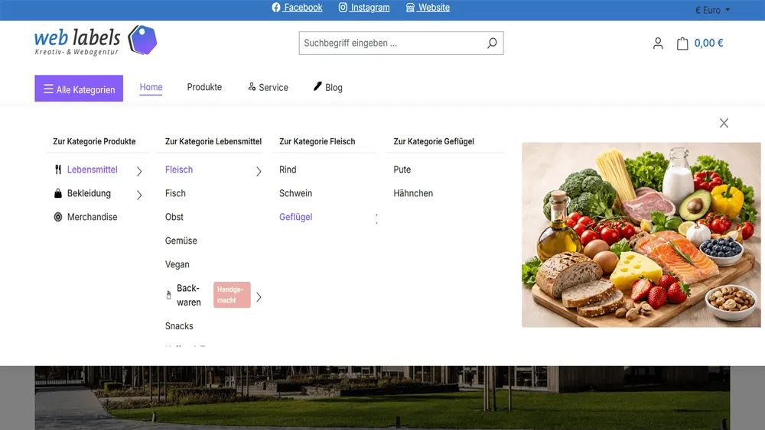Click the web labels logo

(96, 41)
